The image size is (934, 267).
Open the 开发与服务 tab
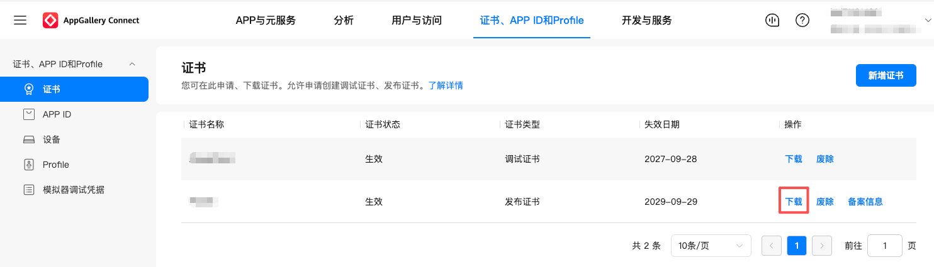[646, 20]
